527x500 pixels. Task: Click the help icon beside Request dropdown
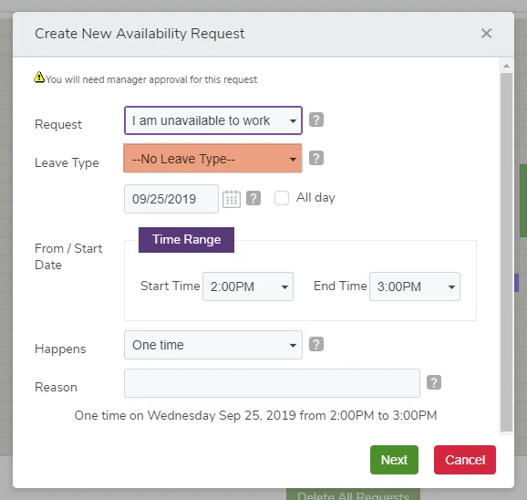(316, 120)
